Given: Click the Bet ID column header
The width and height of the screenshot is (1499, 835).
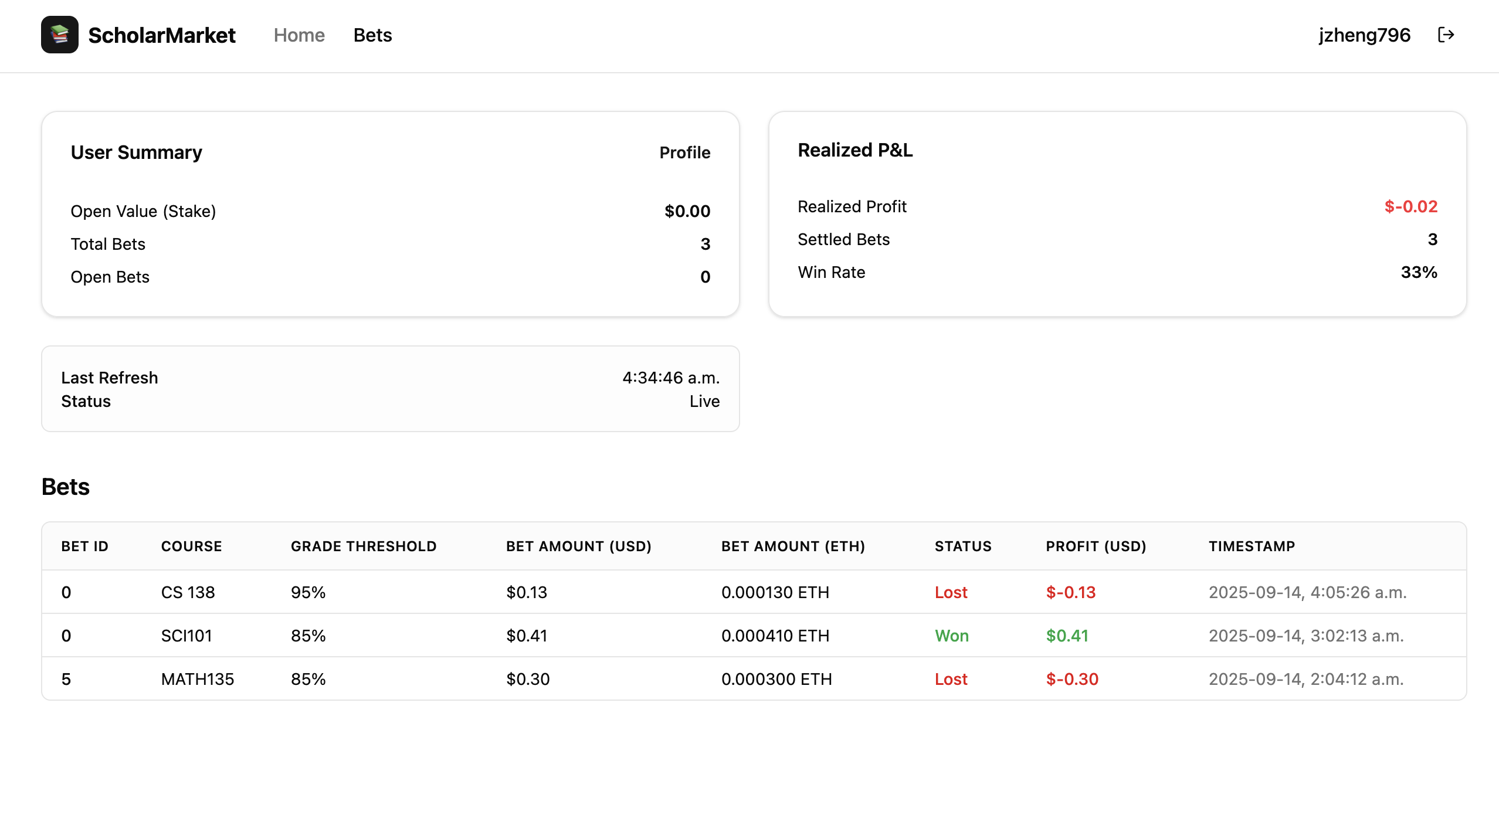Looking at the screenshot, I should 85,547.
